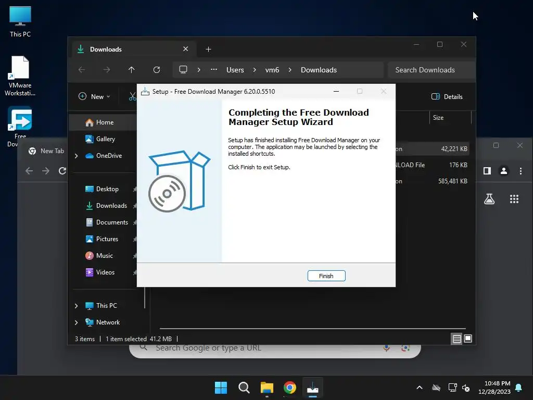Viewport: 533px width, 400px height.
Task: Open Chrome Labs flask icon
Action: point(489,199)
